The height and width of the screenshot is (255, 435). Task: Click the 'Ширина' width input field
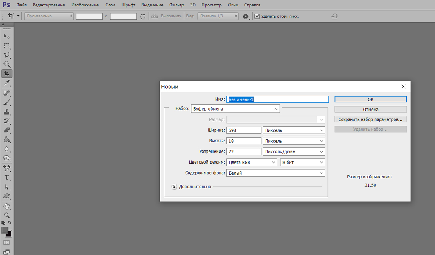click(244, 130)
